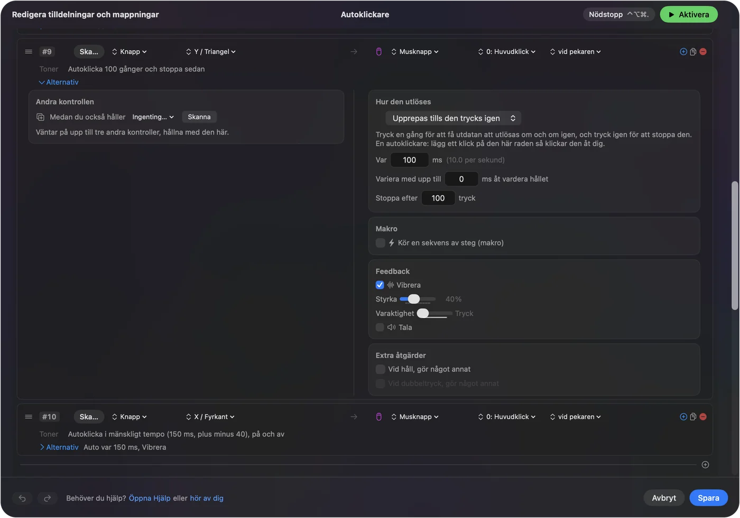Click the Avbryt button
The image size is (740, 518).
click(x=664, y=498)
